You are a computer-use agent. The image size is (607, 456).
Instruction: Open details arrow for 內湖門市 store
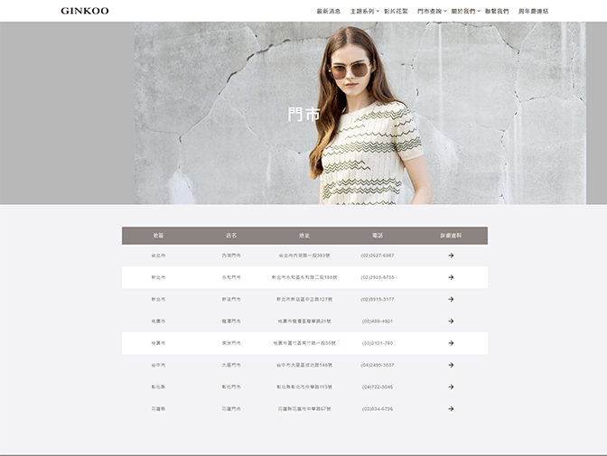pyautogui.click(x=451, y=256)
